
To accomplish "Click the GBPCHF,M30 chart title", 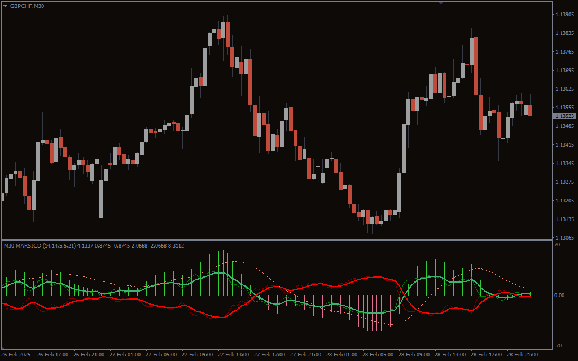I will 27,6.
